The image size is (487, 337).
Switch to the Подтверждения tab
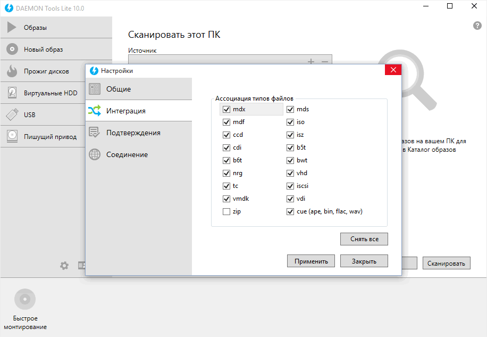[139, 133]
